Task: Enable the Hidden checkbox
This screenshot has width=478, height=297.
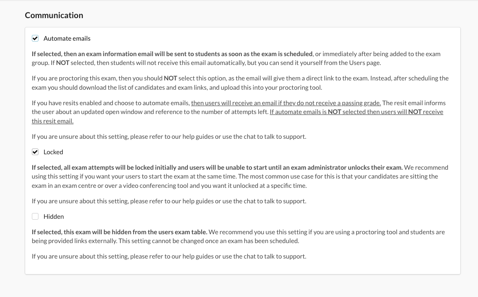Action: pos(35,217)
